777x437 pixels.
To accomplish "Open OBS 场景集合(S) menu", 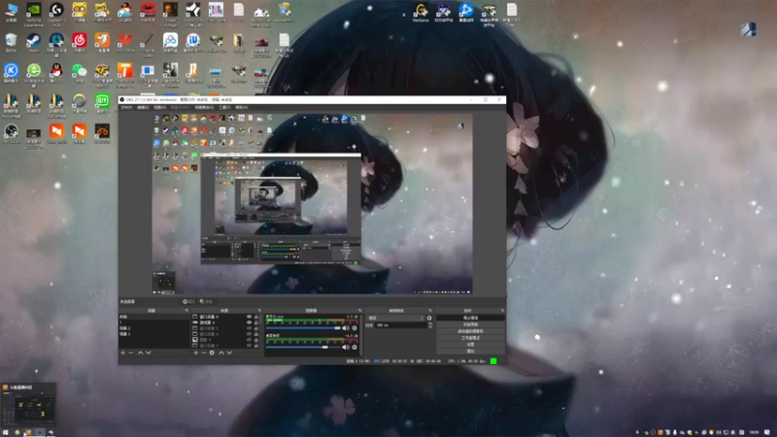I will [x=204, y=108].
